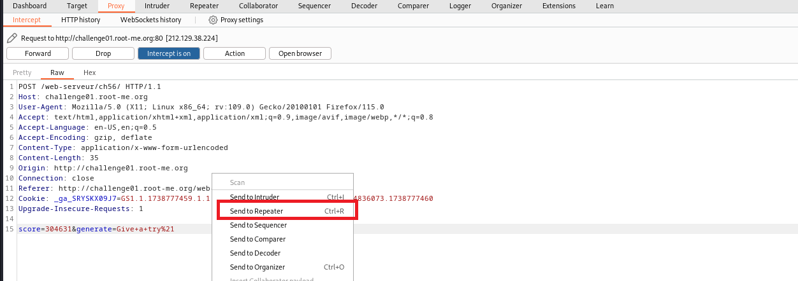Viewport: 798px width, 281px height.
Task: Toggle the Intercept is on button
Action: point(168,53)
